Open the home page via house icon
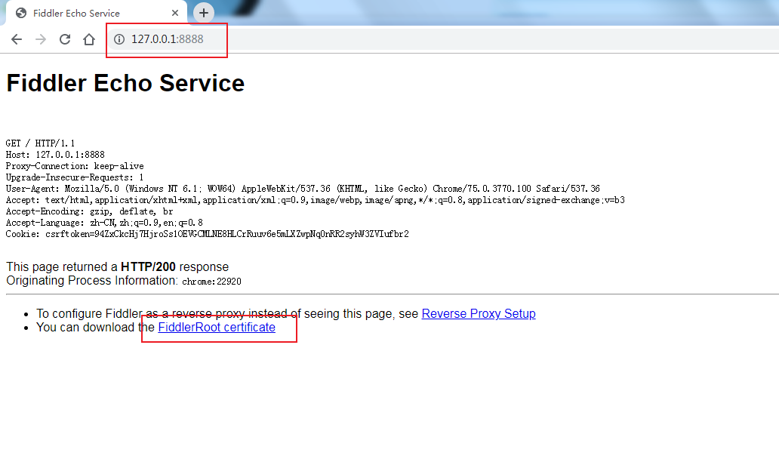 point(89,39)
